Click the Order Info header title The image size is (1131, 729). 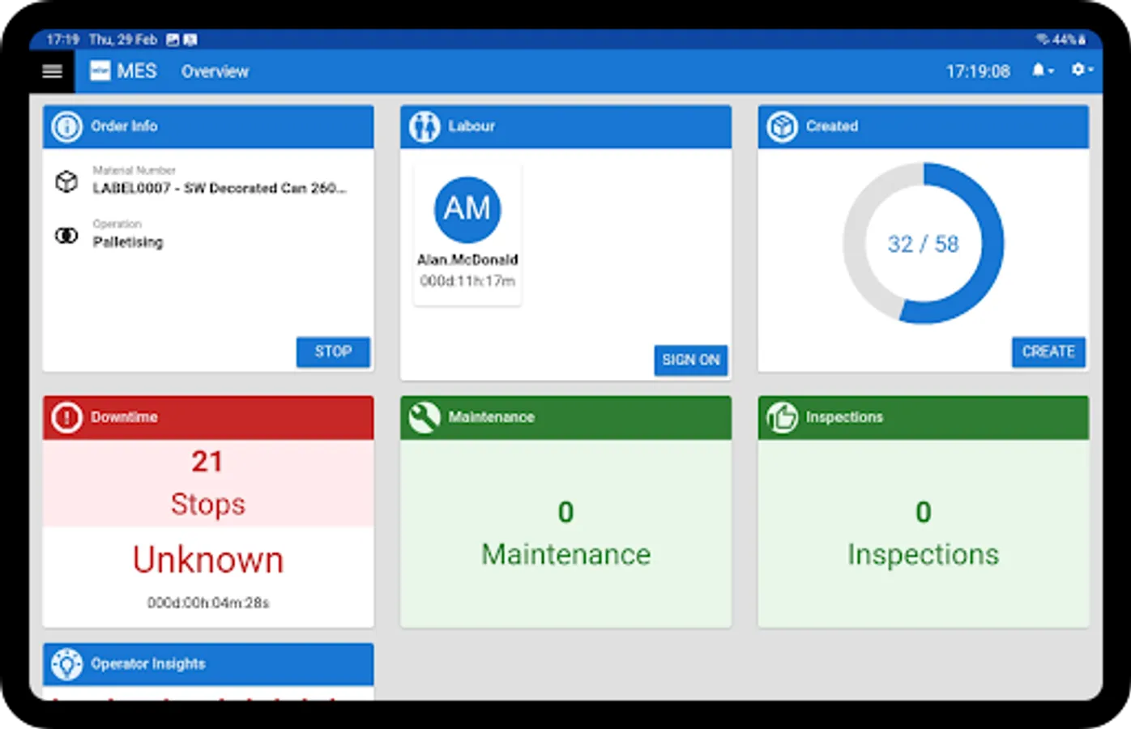pyautogui.click(x=124, y=126)
